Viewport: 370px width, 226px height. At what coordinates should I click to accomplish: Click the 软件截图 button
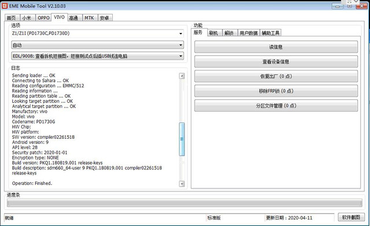click(x=351, y=217)
